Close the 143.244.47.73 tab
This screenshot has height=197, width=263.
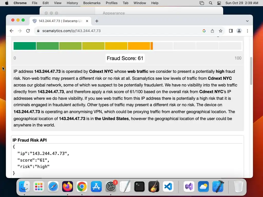pyautogui.click(x=87, y=21)
